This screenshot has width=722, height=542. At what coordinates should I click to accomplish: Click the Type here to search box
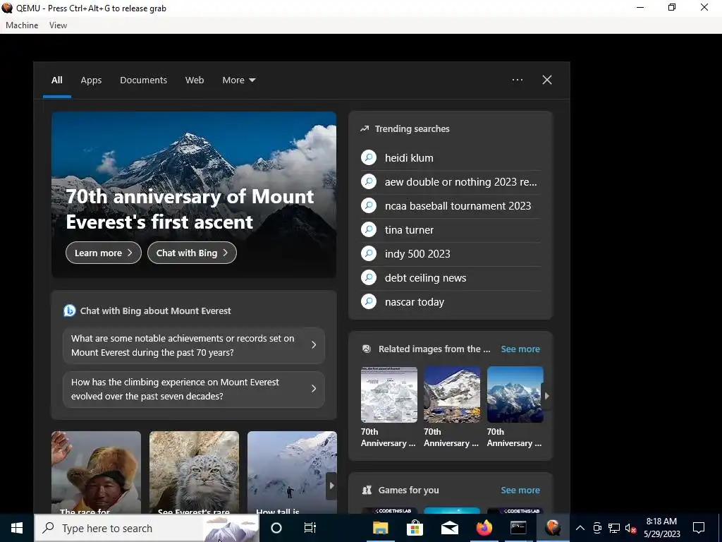[147, 528]
